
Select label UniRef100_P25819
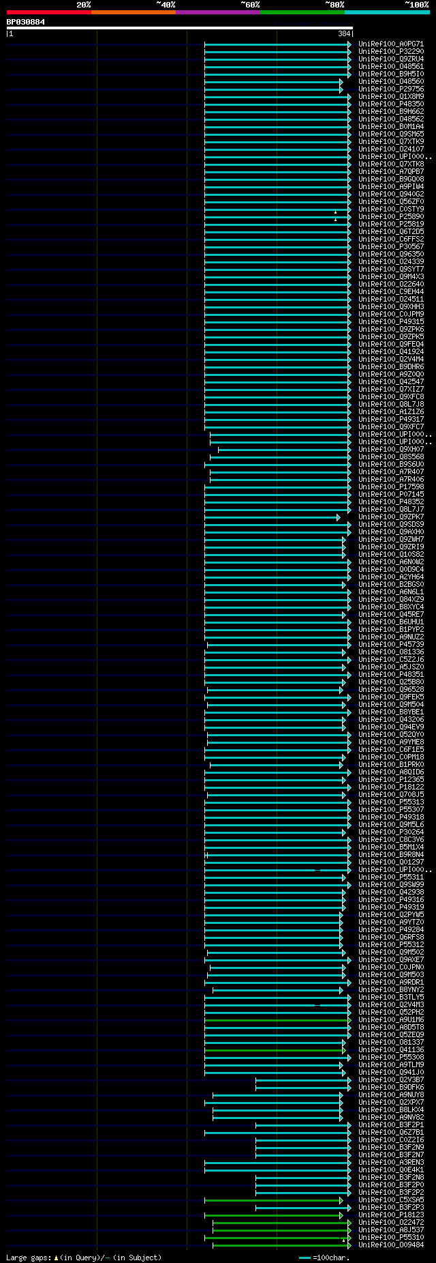tap(391, 224)
